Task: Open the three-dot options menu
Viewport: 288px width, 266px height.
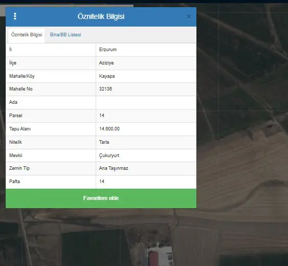Action: point(15,16)
